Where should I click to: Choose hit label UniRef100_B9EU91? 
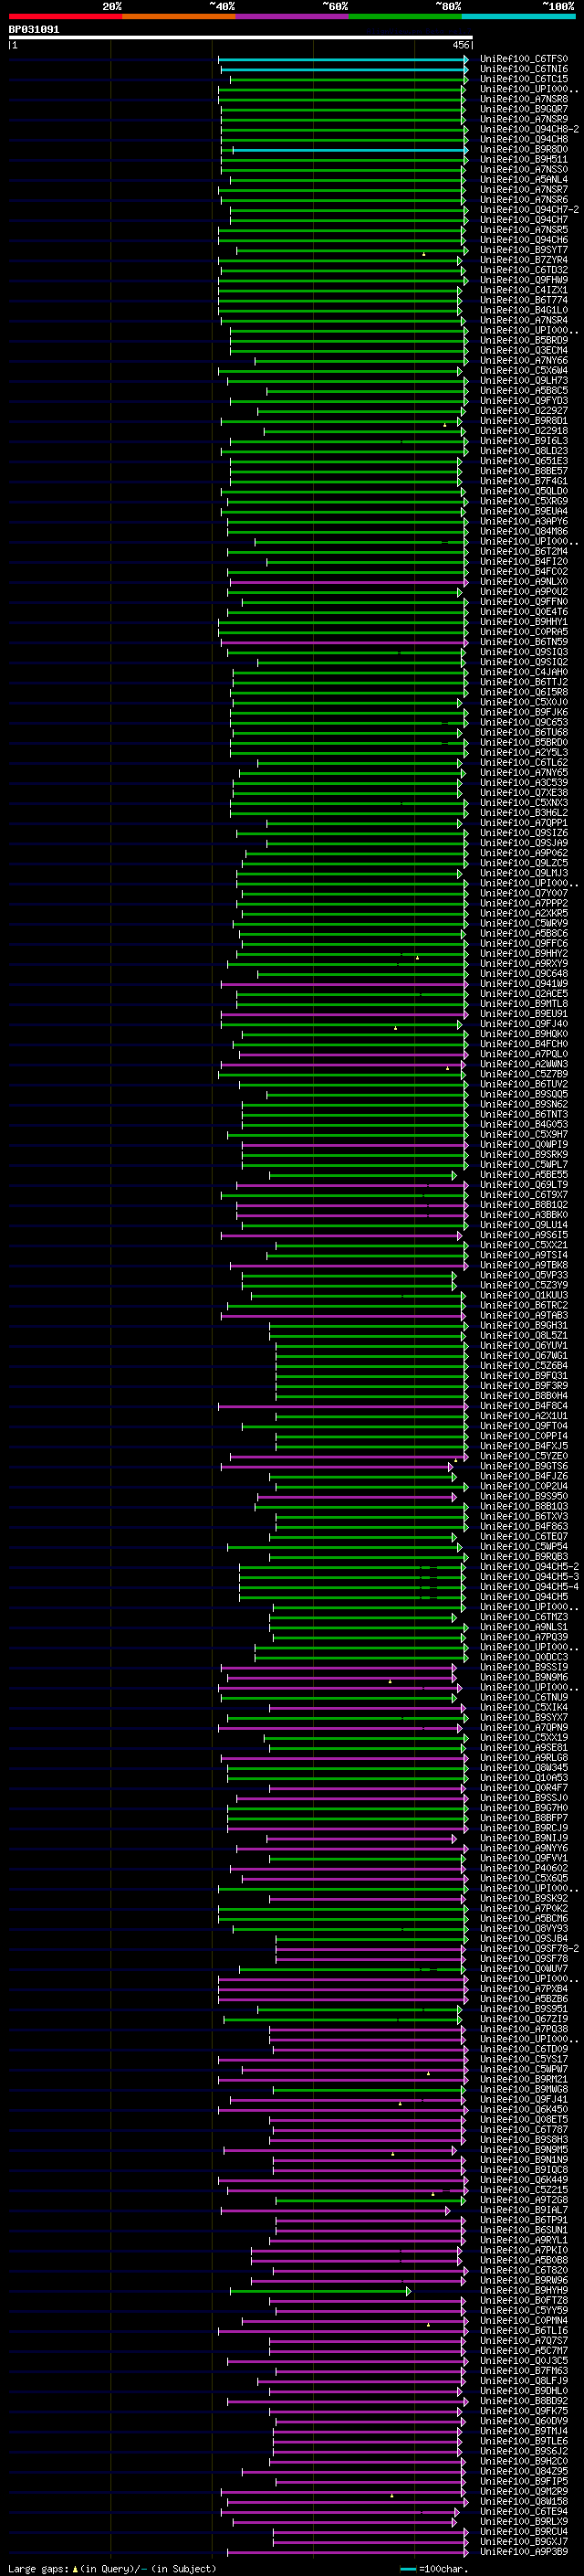[524, 1014]
